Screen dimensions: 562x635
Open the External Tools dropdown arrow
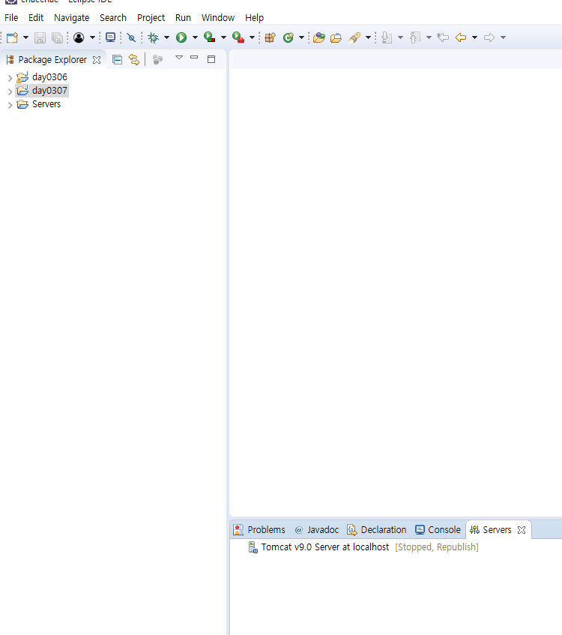pyautogui.click(x=252, y=37)
